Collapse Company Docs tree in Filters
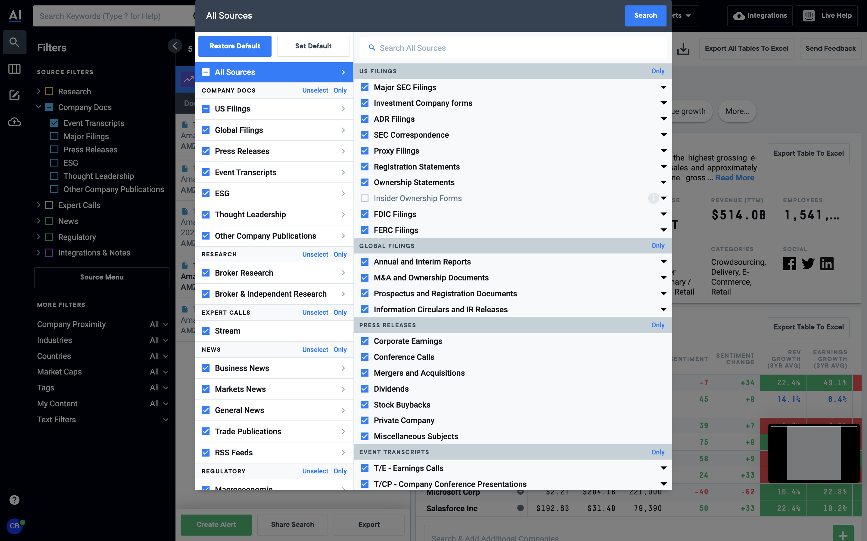 [39, 107]
